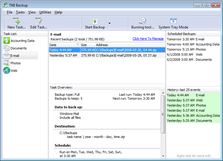Select the Web globe task icon
Screen dimensions: 223x161
[x=7, y=71]
